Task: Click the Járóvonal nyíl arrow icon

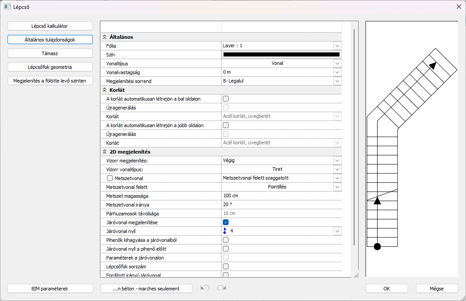Action: coord(225,231)
